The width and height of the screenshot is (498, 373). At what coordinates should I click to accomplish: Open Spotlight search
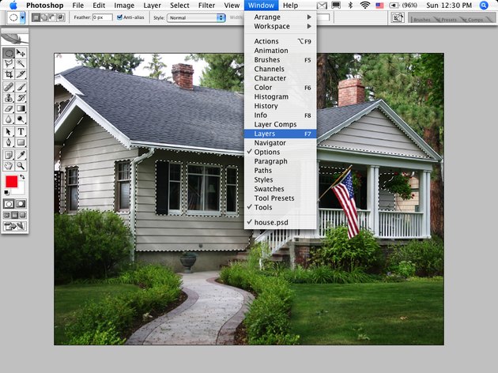484,6
